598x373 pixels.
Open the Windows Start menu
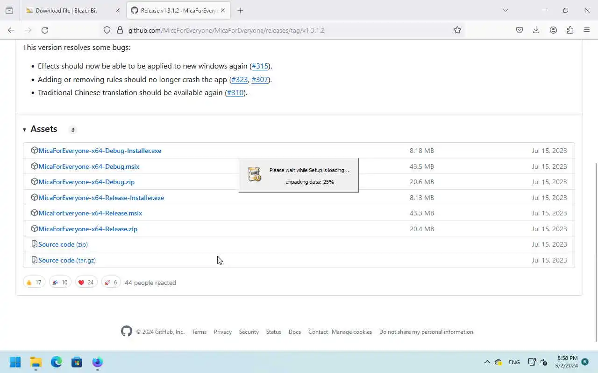(15, 362)
